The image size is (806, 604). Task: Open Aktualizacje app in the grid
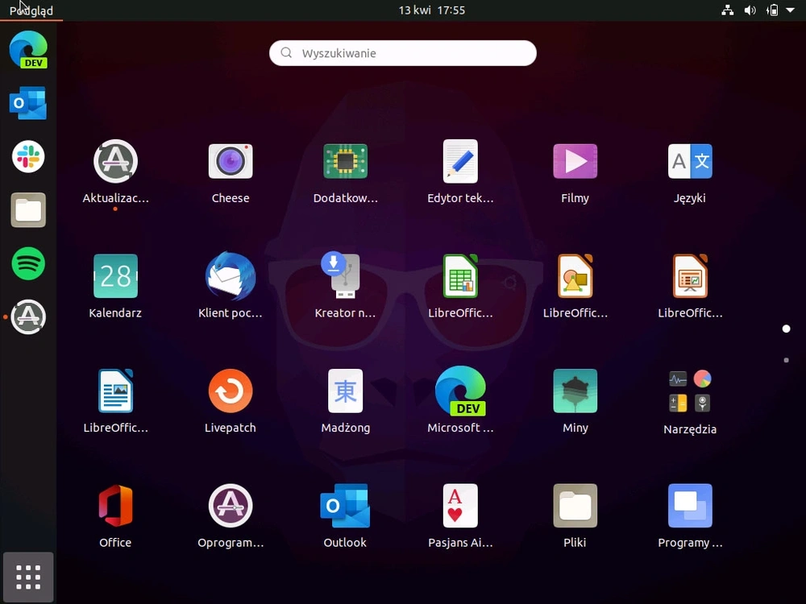[x=115, y=161]
